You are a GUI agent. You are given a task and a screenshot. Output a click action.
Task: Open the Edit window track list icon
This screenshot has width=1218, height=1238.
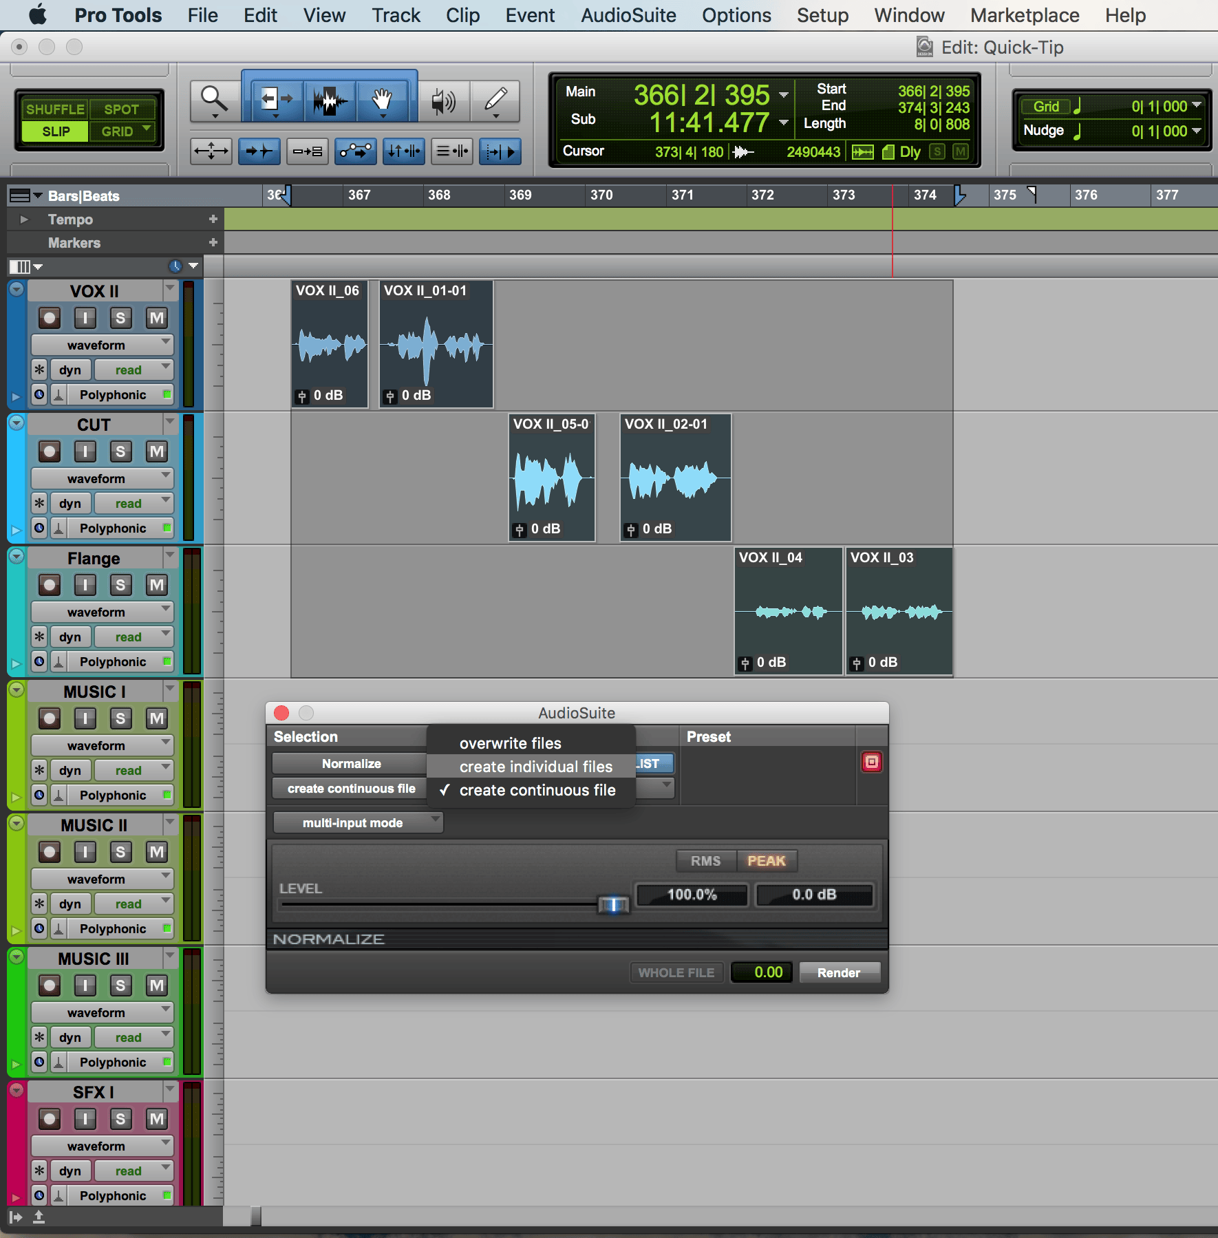[x=24, y=266]
